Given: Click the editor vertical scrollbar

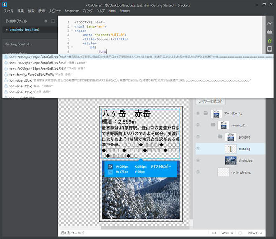Looking at the screenshot, I should (x=263, y=35).
